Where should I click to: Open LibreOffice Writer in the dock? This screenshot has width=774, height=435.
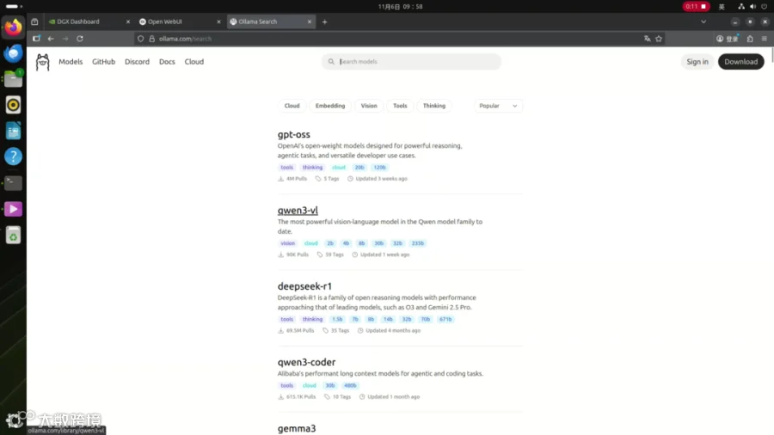coord(13,132)
